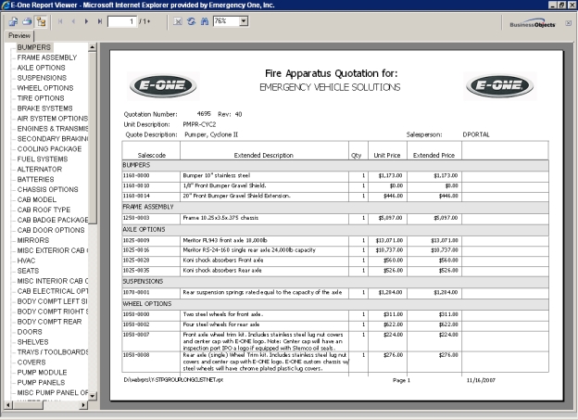578x420 pixels.
Task: Jump to TIRE OPTIONS group
Action: pos(41,98)
